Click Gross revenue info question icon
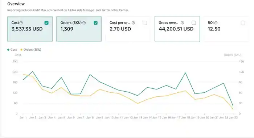The image size is (254, 138). 182,23
